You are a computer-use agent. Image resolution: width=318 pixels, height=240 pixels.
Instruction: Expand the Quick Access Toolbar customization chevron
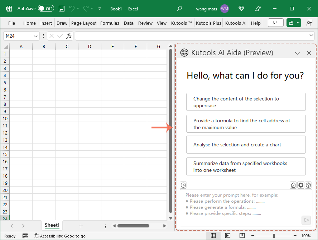(100, 8)
